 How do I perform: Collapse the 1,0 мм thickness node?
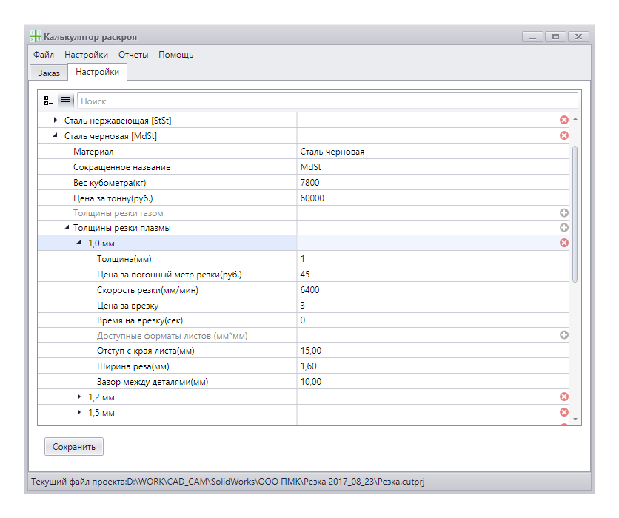coord(79,243)
